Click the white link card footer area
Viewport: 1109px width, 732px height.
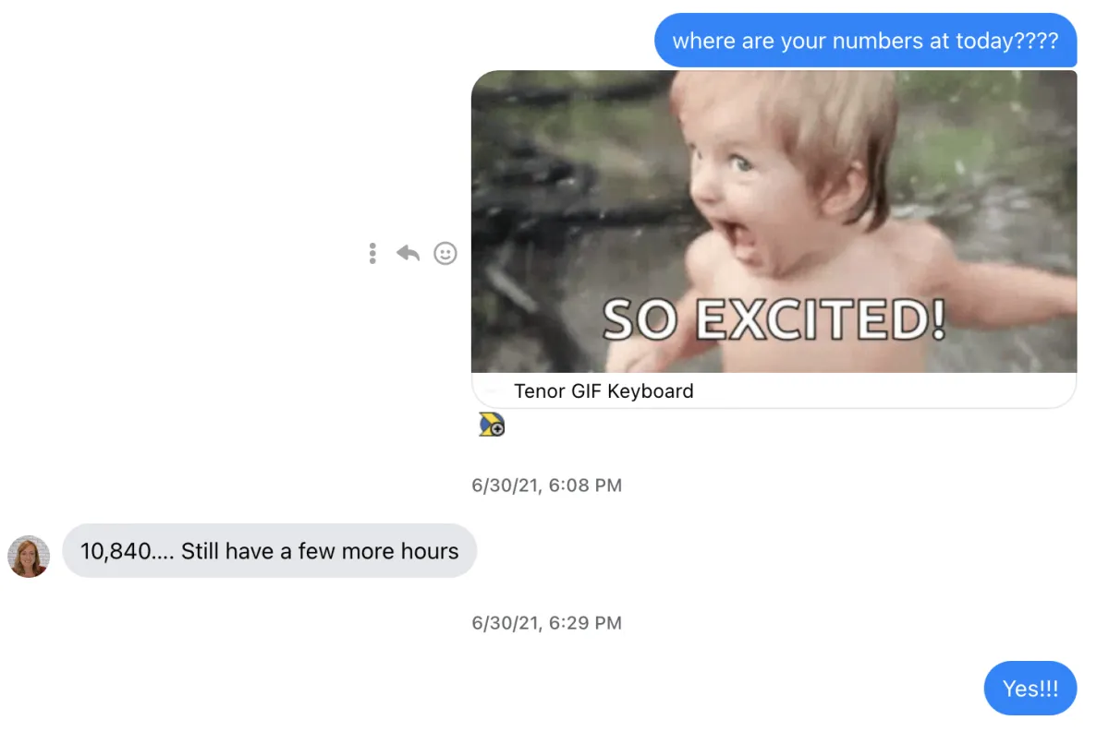tap(774, 391)
